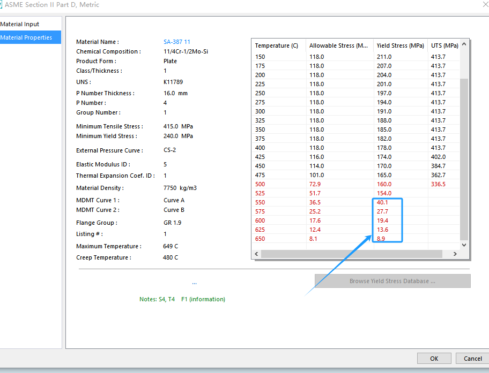Click the horizontal scrollbar thumb of the table

352,254
